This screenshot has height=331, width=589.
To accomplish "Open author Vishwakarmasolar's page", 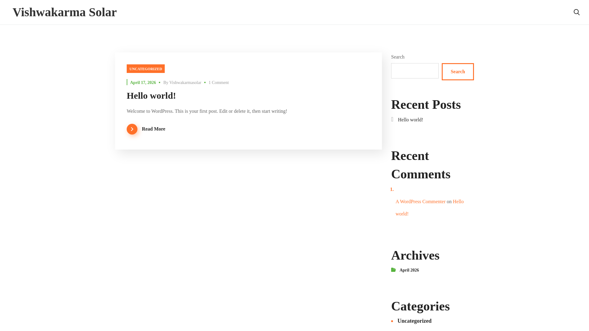I will [185, 82].
